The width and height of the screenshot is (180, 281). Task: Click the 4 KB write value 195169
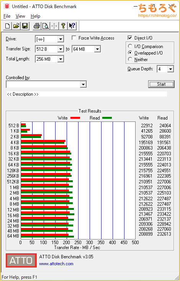tap(146, 143)
